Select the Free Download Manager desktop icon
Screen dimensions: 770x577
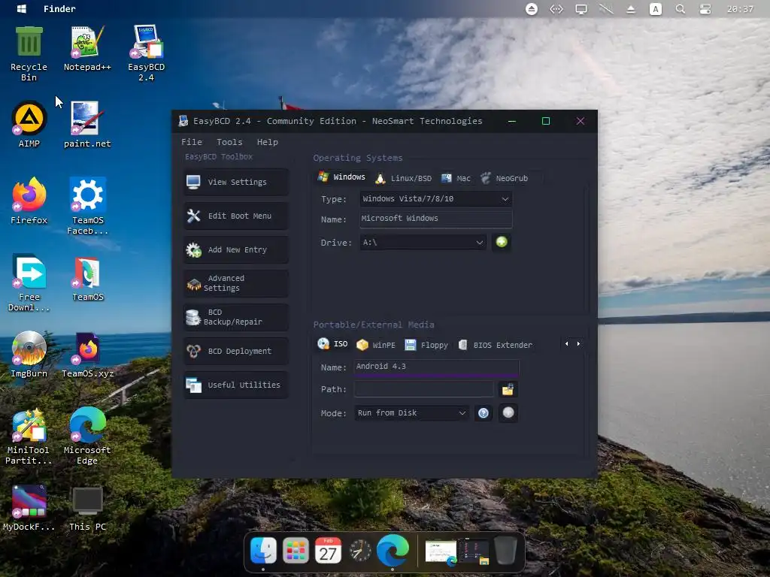(x=29, y=282)
